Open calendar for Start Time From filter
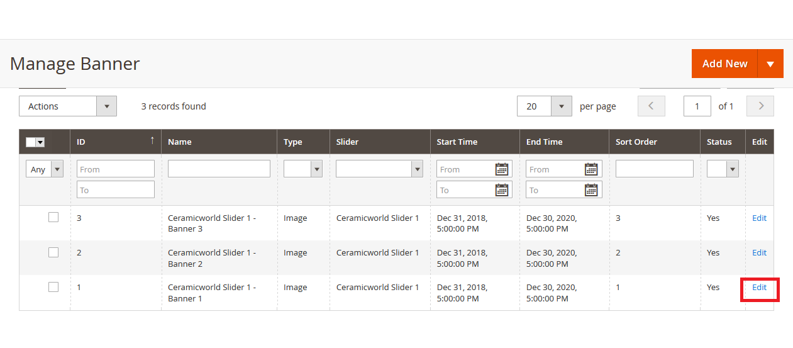The height and width of the screenshot is (348, 793). (x=501, y=169)
